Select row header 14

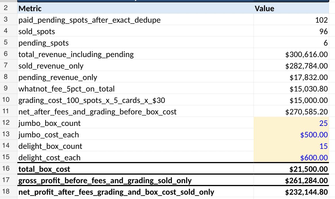click(9, 146)
